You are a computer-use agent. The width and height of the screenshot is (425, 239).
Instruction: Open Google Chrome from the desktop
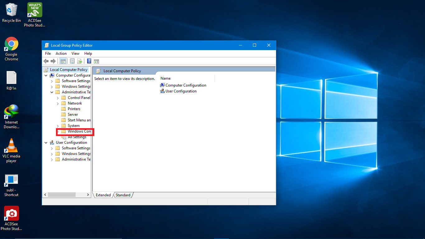(x=11, y=44)
